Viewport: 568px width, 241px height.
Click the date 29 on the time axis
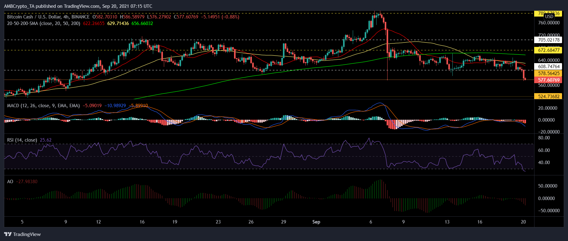pos(284,222)
